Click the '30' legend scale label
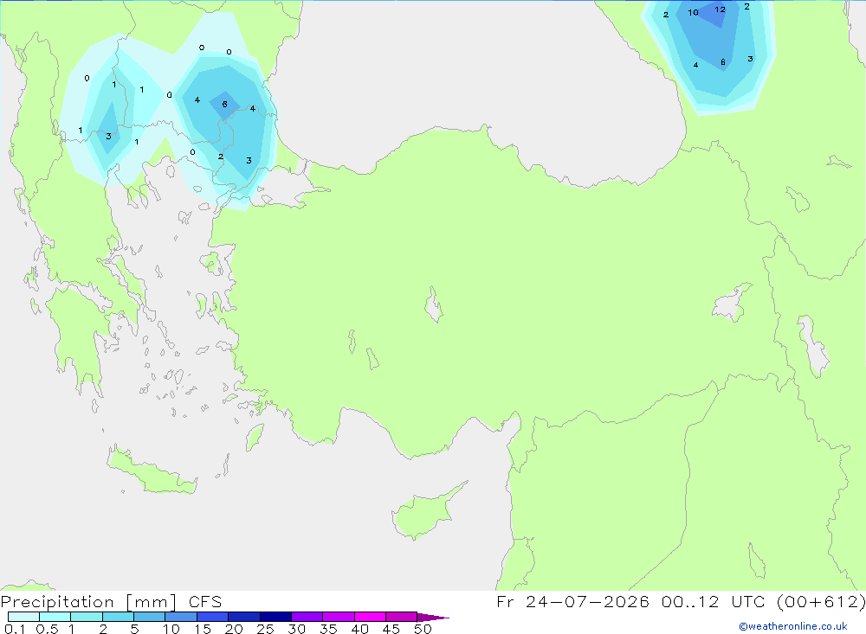The image size is (866, 634). pos(297,629)
